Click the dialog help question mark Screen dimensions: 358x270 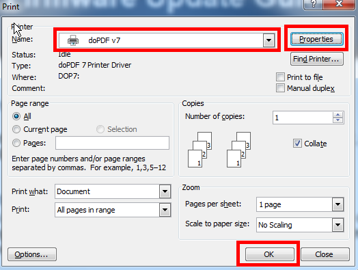[313, 4]
